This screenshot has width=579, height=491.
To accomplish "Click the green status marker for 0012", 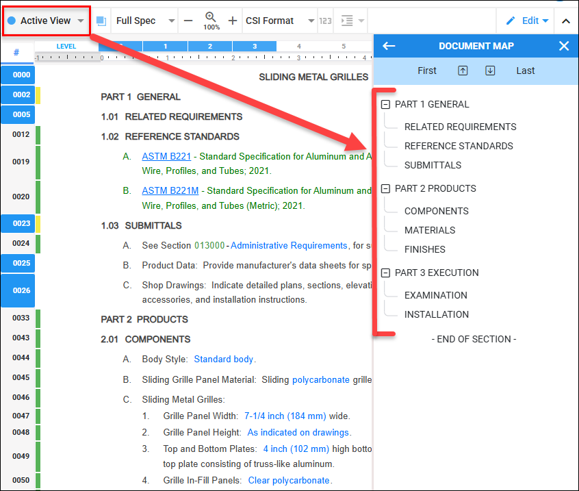I will 38,135.
